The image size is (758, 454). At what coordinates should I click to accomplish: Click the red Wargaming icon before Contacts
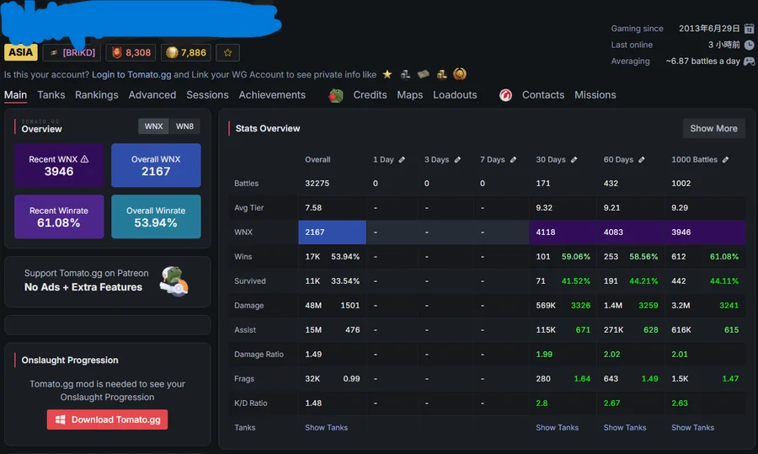[x=505, y=95]
